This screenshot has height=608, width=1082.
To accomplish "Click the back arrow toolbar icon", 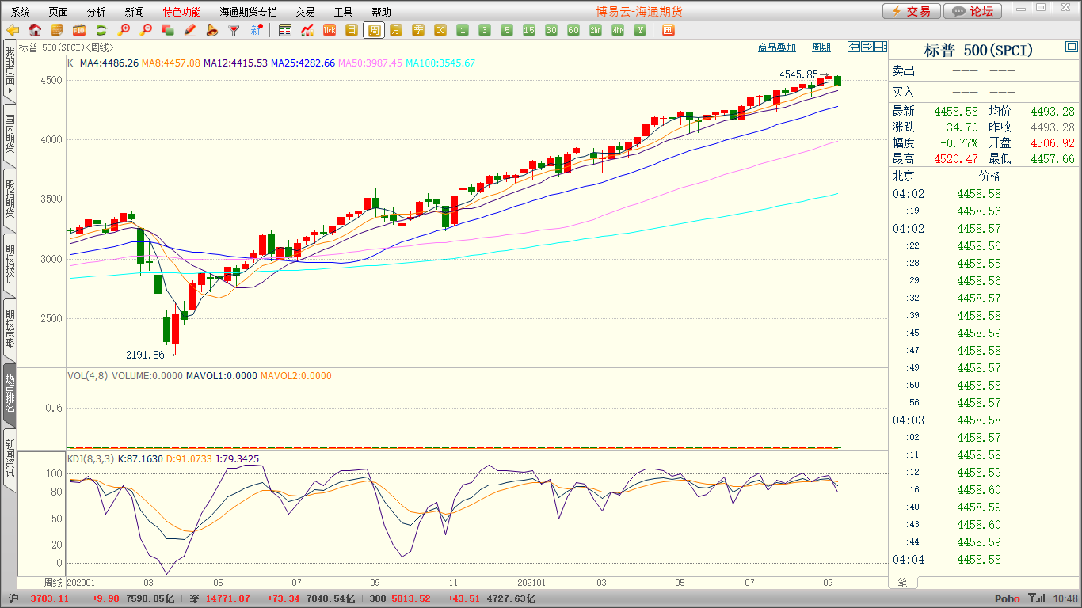I will pyautogui.click(x=13, y=30).
